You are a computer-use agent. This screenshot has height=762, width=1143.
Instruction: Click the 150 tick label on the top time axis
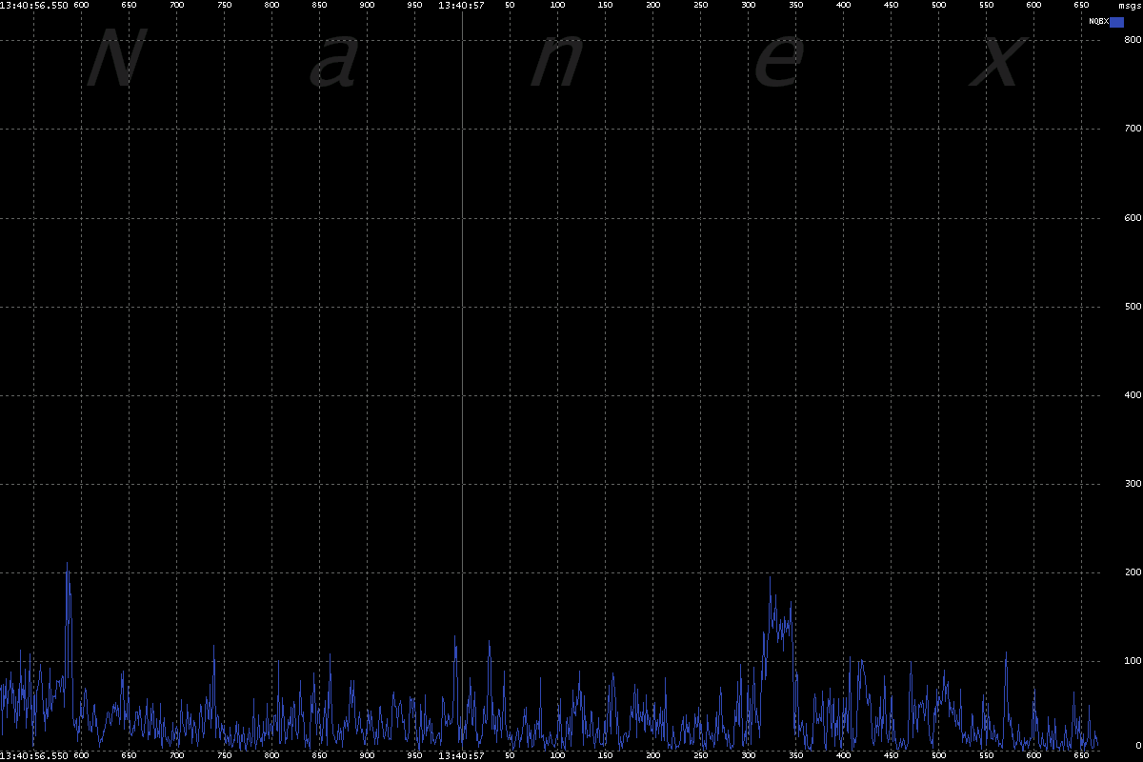[605, 6]
